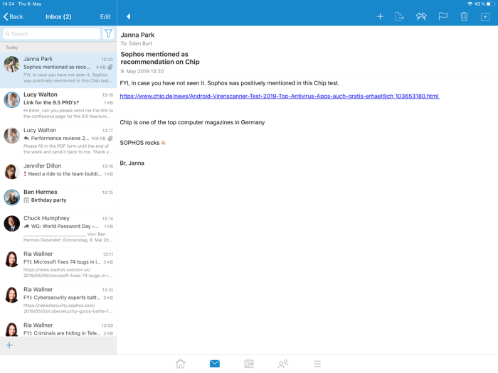Open Ria Wallner's Cybersecurity experts email
The width and height of the screenshot is (498, 373).
click(58, 301)
